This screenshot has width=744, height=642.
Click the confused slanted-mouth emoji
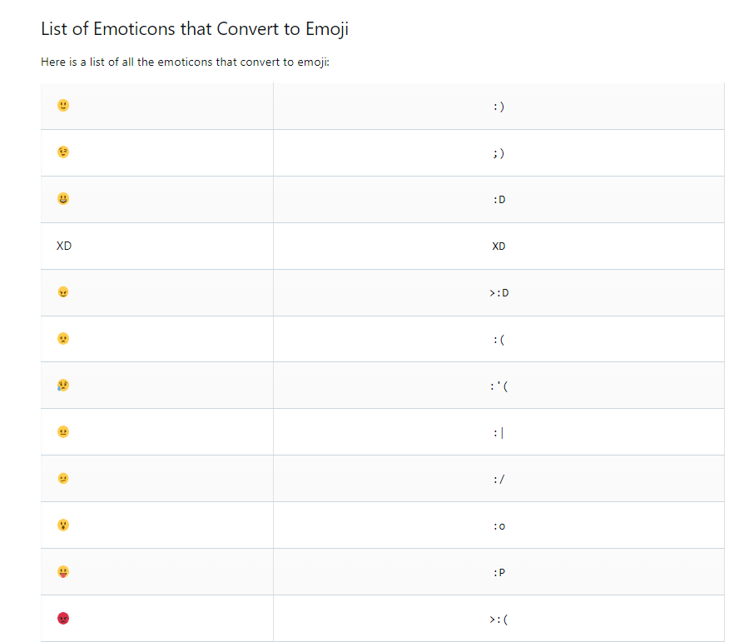63,478
